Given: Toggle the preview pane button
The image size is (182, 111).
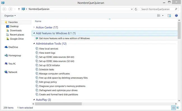Looking at the screenshot, I should tap(169, 16).
